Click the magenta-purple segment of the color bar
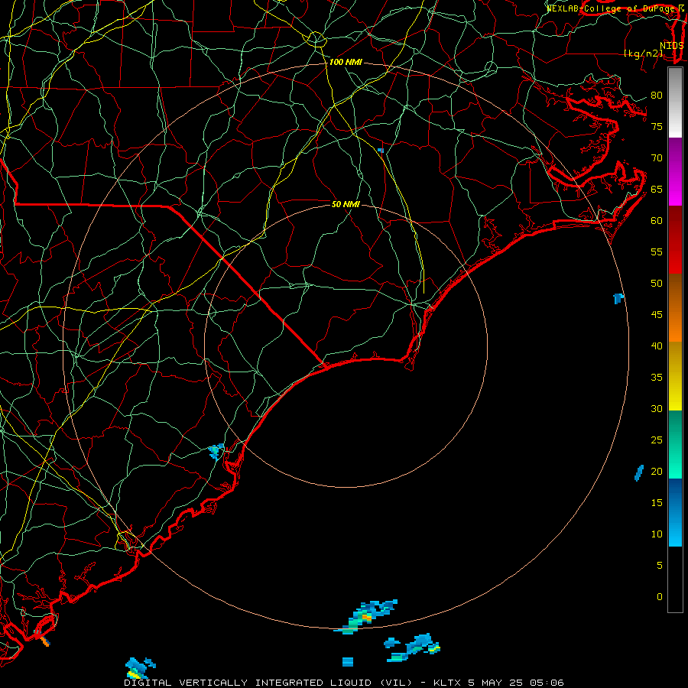688x688 pixels. click(x=675, y=172)
